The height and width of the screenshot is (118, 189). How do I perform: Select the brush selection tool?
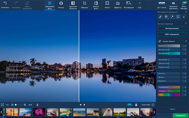click(x=160, y=17)
